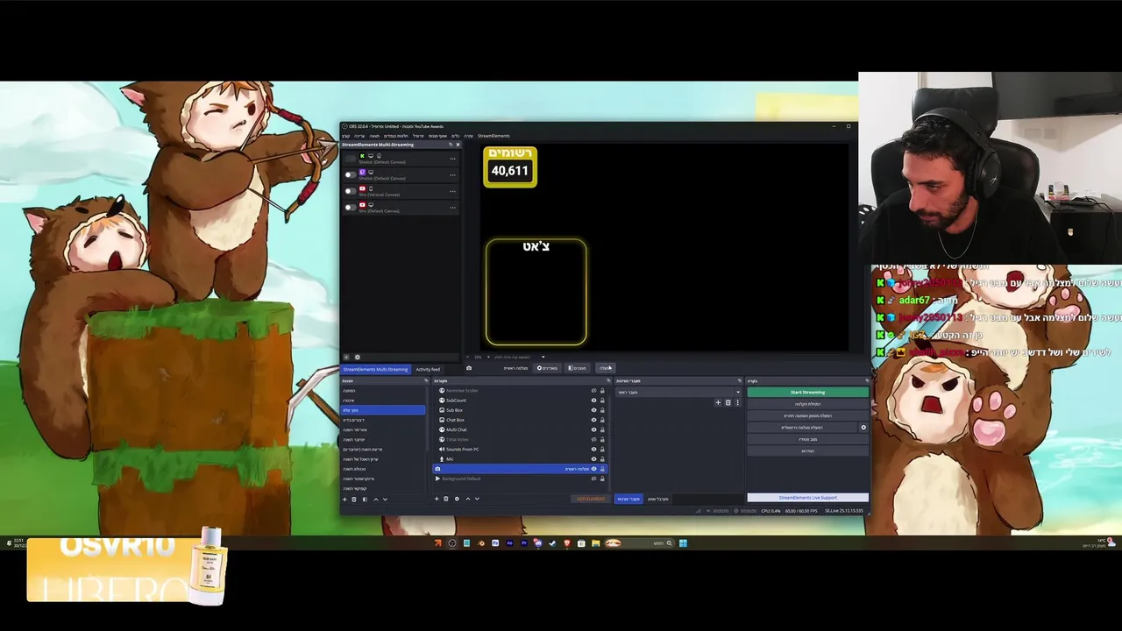Viewport: 1122px width, 631px height.
Task: Hide the Sounds From PC source
Action: pos(593,450)
